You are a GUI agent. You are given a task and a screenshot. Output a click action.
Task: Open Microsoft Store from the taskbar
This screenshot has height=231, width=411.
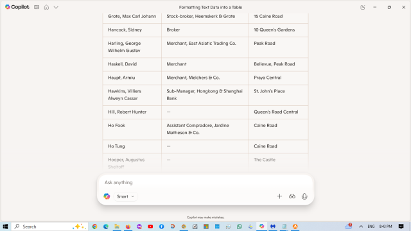click(206, 227)
